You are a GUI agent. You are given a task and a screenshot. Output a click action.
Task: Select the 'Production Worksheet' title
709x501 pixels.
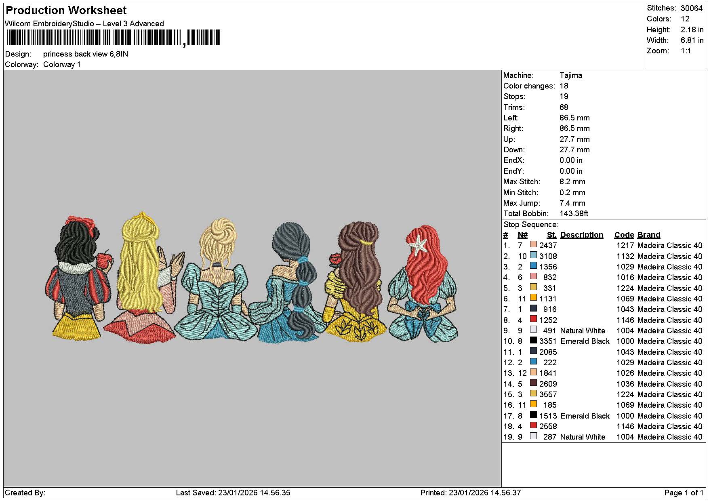click(x=66, y=11)
